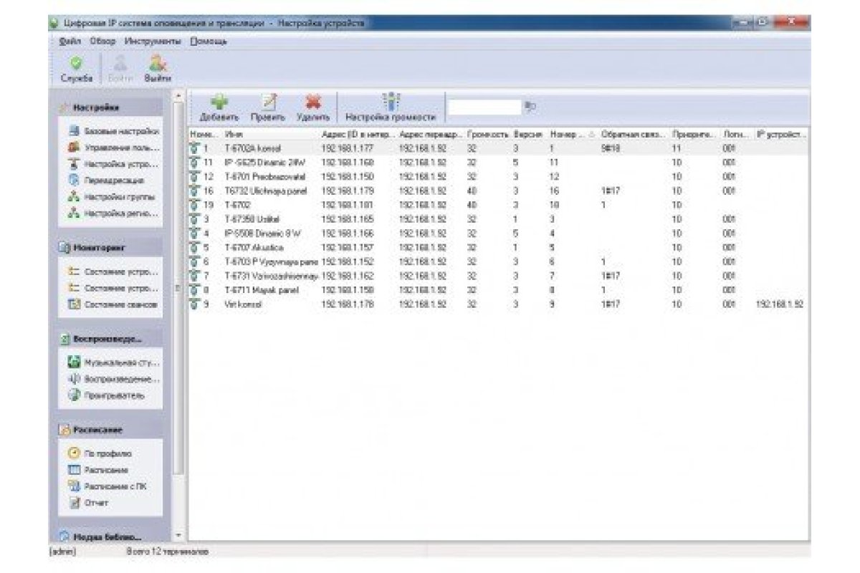Select the T-6702A konsol device row
Screen dimensions: 860x573
(x=498, y=148)
